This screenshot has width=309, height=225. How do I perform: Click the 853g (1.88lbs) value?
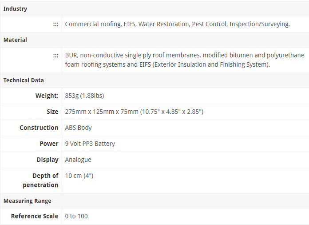point(84,96)
